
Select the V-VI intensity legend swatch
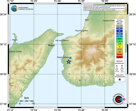tap(119, 44)
